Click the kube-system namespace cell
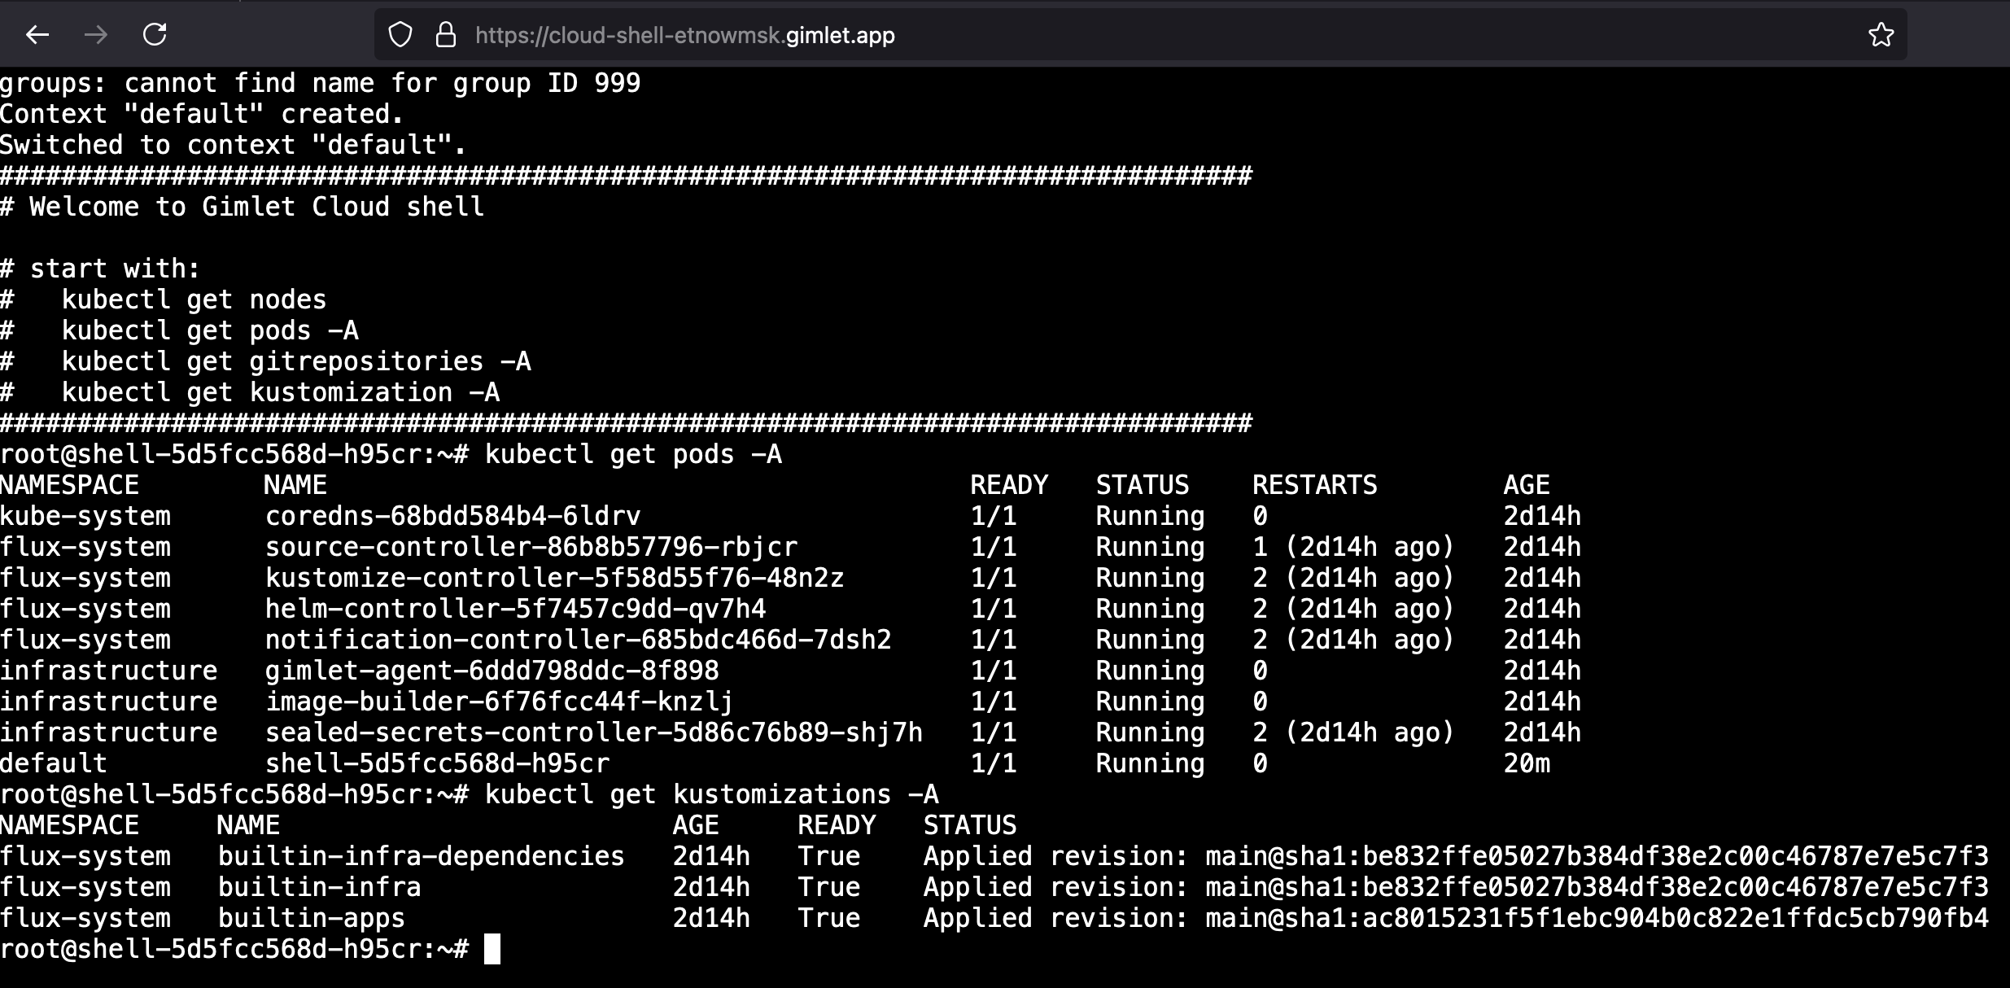The height and width of the screenshot is (988, 2010). (x=85, y=516)
